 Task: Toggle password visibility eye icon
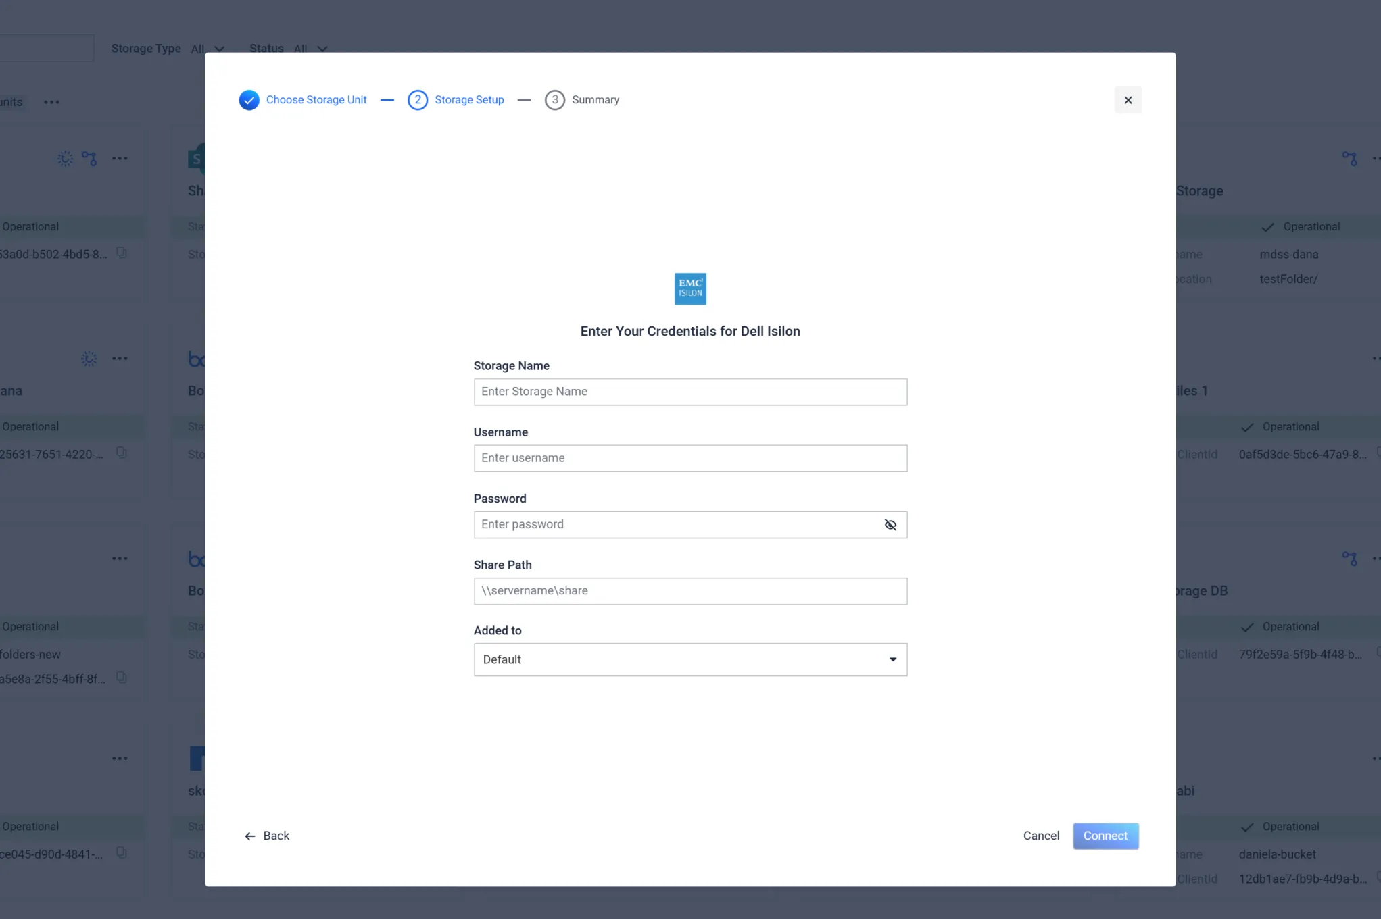coord(890,525)
